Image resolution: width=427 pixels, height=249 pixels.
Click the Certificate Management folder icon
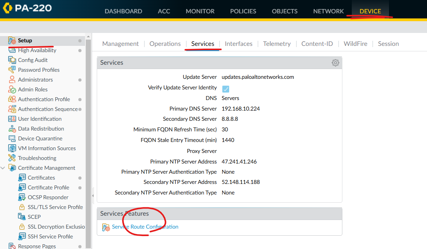tap(12, 168)
